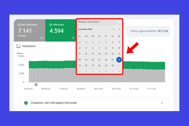
Task: Click the chart annotation marker 1
Action: coord(36,84)
